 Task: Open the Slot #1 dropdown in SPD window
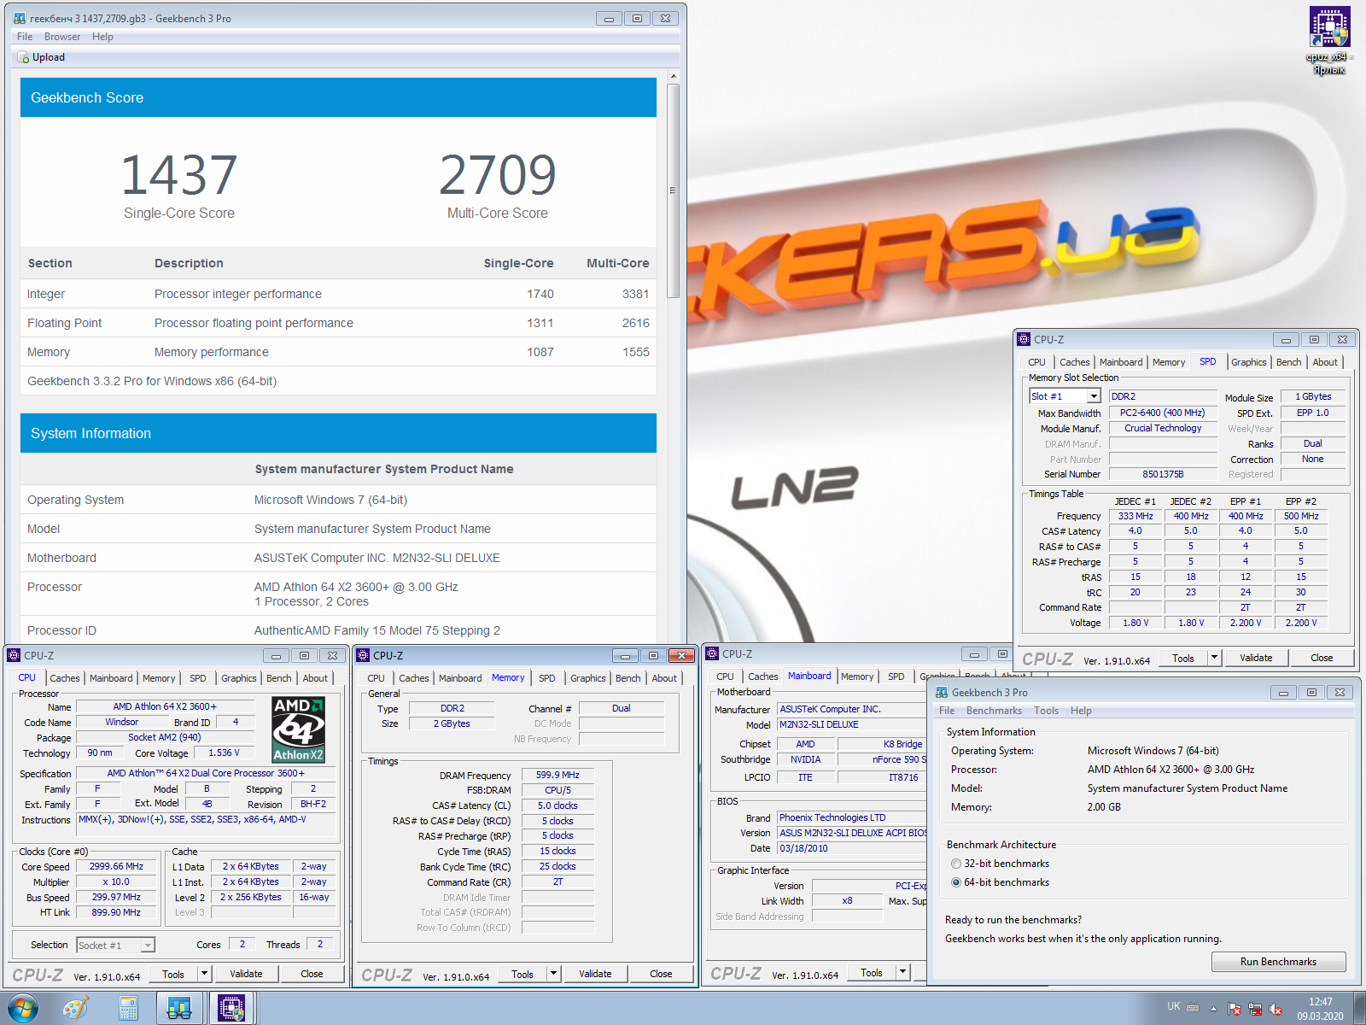point(1094,396)
